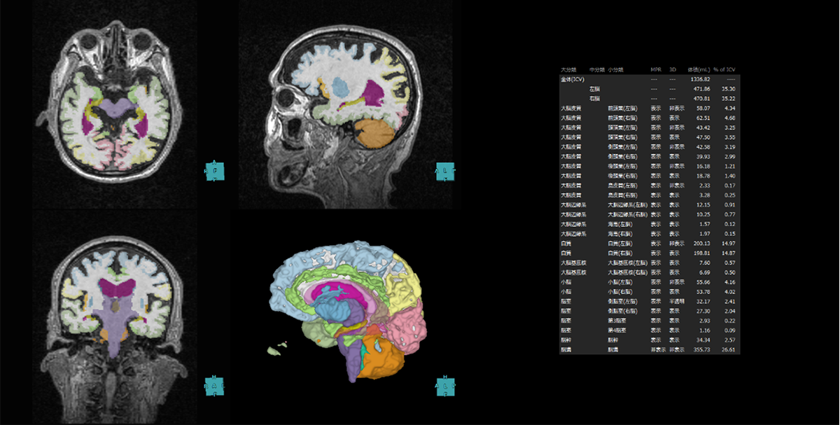The width and height of the screenshot is (840, 425).
Task: Click the 3D column header
Action: click(673, 70)
